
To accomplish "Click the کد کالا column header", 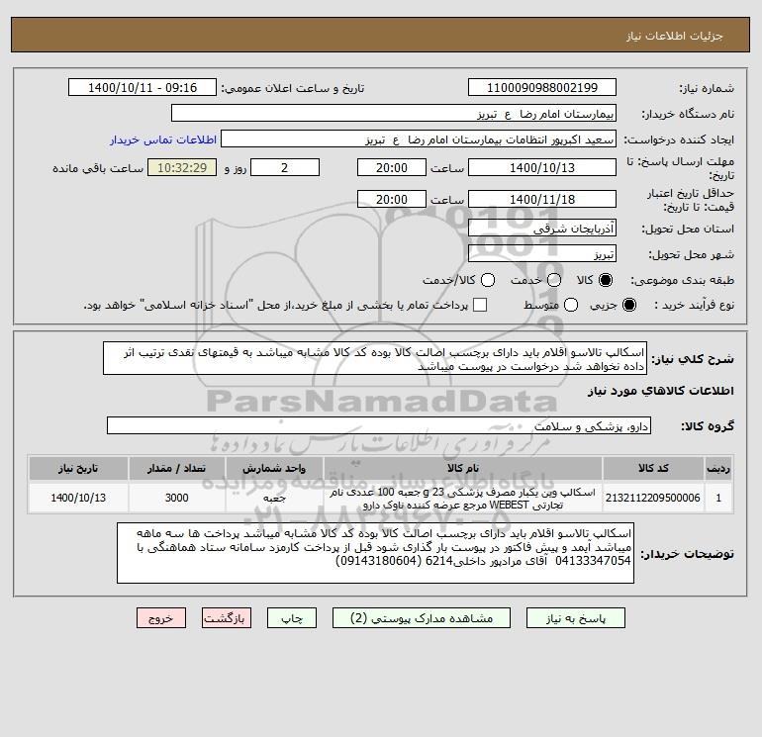I will (653, 468).
